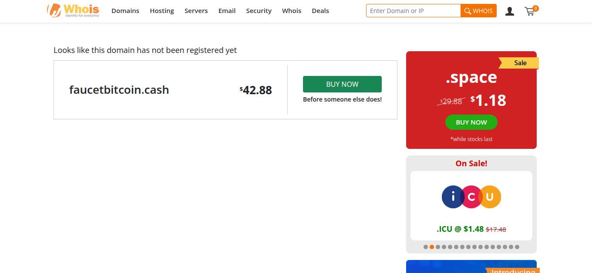Select the first carousel dot
Screen dimensions: 592x273
tap(426, 247)
